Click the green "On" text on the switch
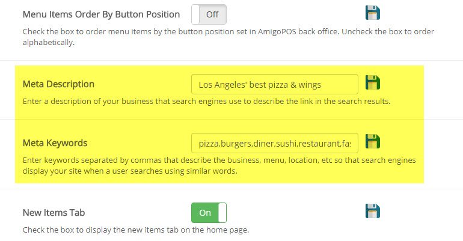 [205, 213]
